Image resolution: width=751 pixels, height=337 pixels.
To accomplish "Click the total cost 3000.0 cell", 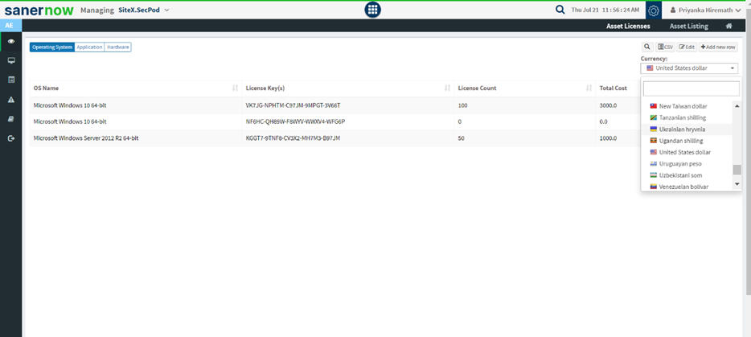I will pyautogui.click(x=608, y=105).
